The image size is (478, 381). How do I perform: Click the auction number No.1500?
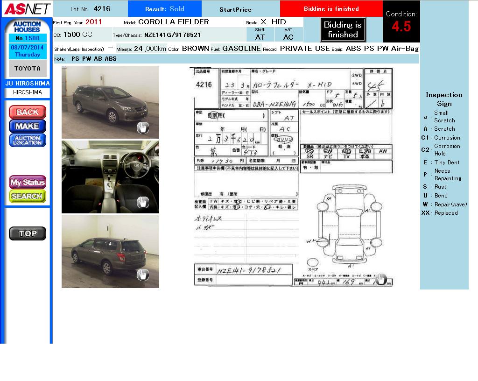coord(28,38)
